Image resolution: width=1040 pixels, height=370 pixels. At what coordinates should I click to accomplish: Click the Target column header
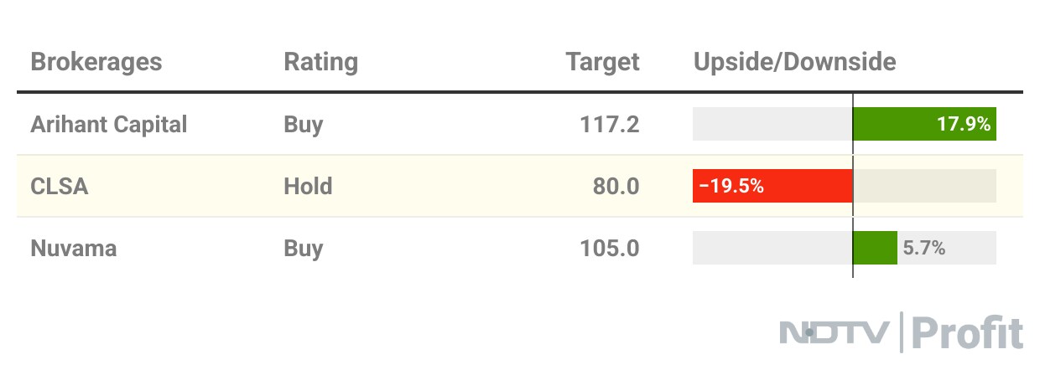[x=602, y=62]
